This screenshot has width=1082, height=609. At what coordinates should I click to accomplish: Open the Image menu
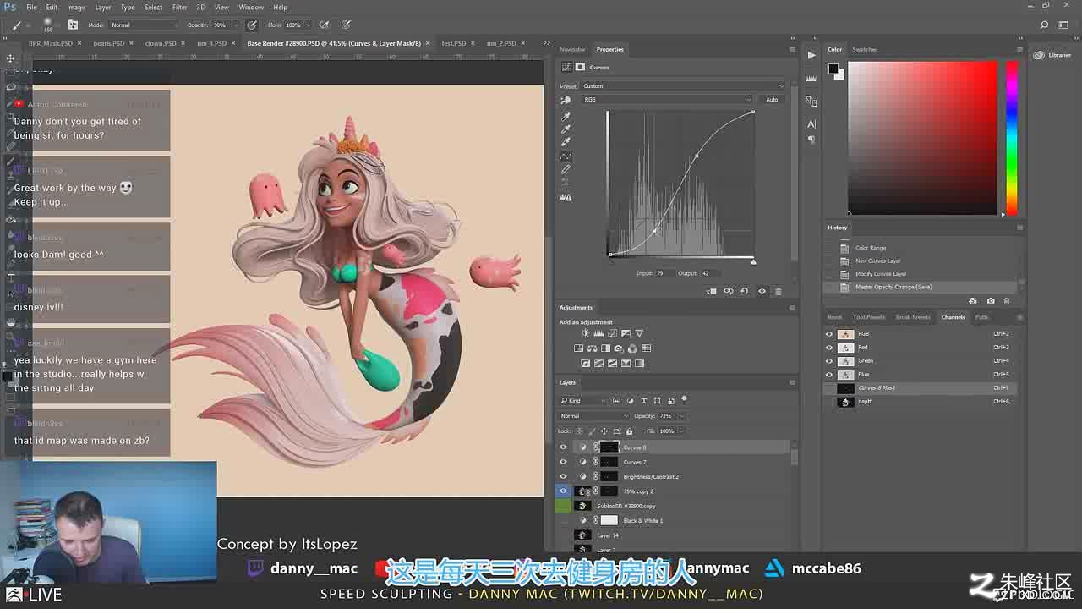point(76,7)
